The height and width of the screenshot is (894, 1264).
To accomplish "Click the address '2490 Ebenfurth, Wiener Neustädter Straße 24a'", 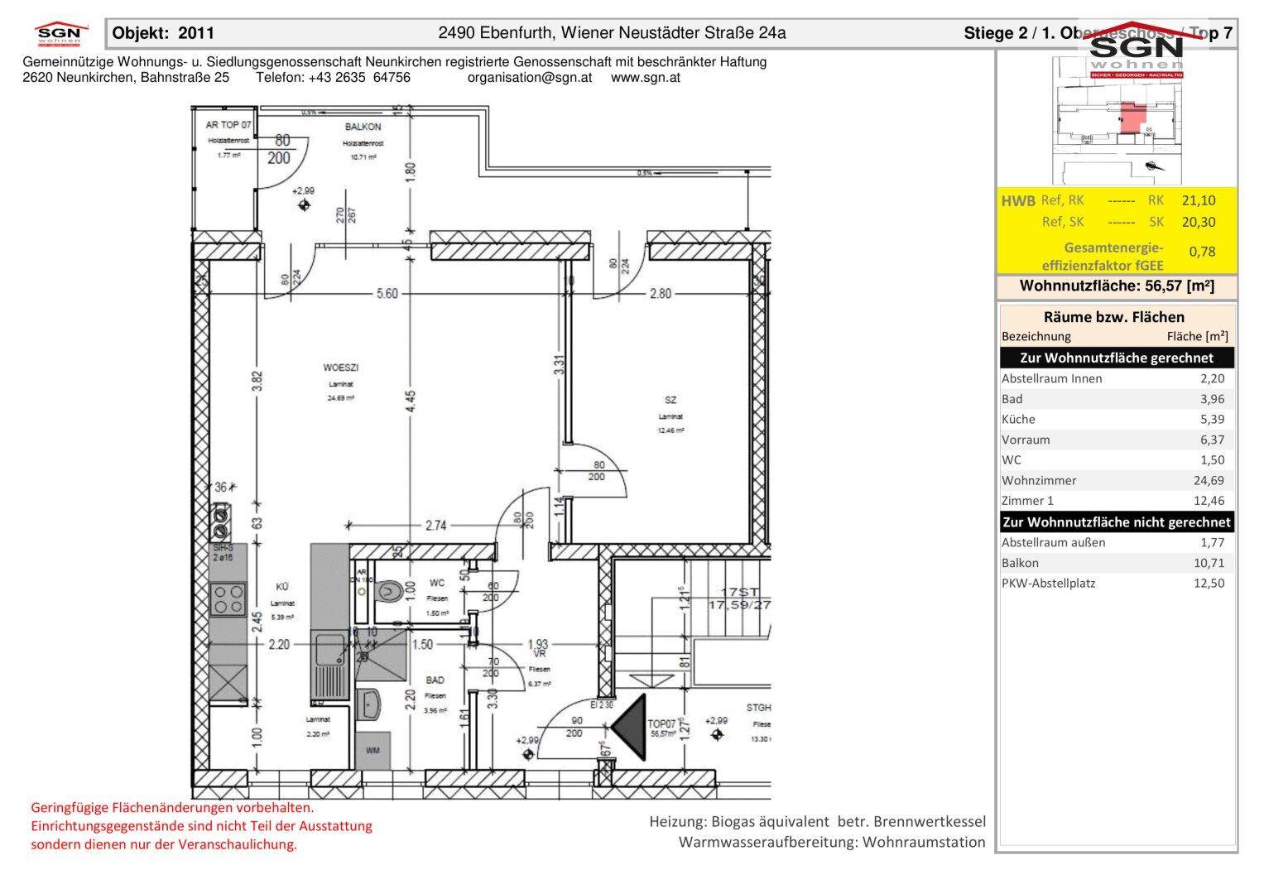I will 612,33.
